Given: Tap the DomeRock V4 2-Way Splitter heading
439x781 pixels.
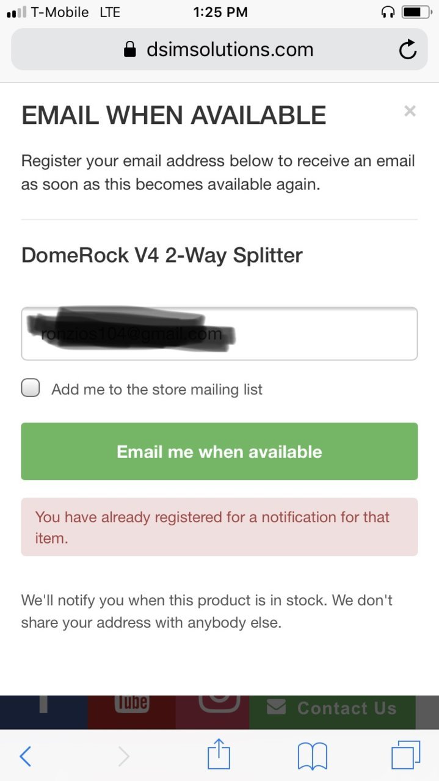Looking at the screenshot, I should click(x=162, y=255).
